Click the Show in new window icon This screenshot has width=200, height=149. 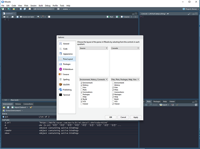[12, 17]
